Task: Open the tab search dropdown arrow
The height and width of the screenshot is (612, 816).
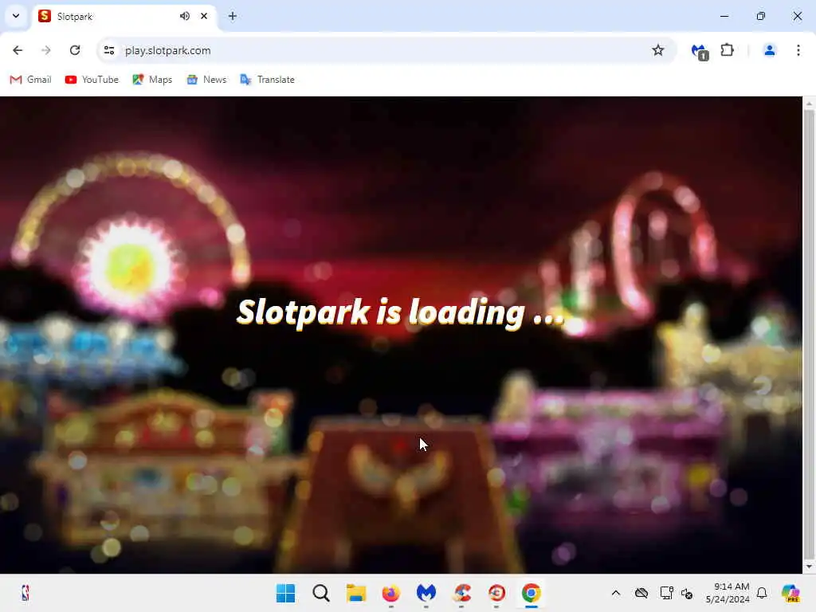Action: [x=16, y=16]
